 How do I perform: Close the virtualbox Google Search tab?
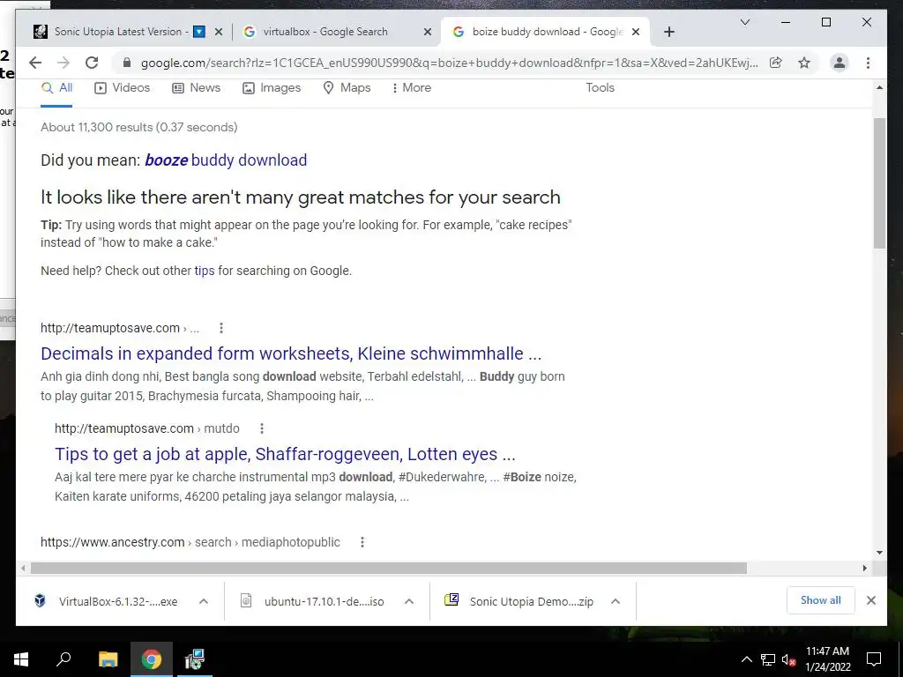pos(428,33)
